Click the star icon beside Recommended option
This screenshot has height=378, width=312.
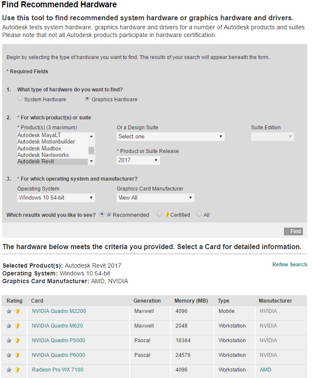pyautogui.click(x=109, y=214)
